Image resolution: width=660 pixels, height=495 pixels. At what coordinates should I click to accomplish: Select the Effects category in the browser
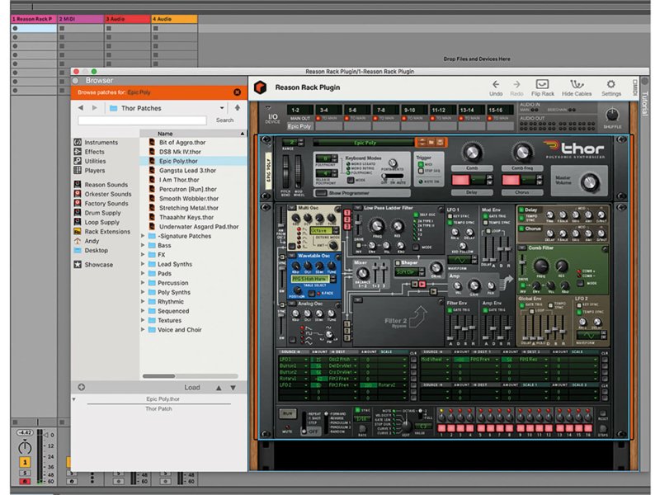97,152
